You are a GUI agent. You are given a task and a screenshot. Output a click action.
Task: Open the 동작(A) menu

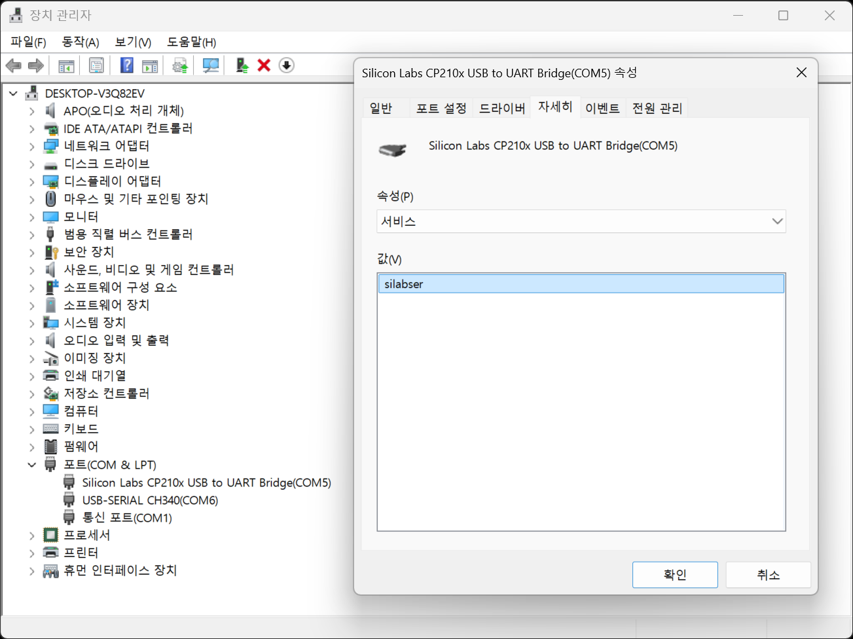81,42
